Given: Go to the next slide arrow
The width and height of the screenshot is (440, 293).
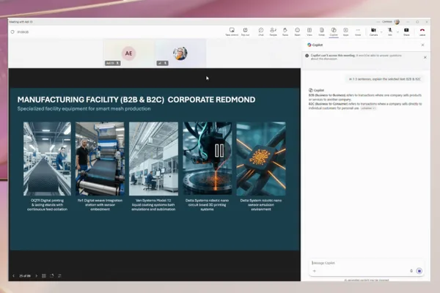Looking at the screenshot, I should (37, 276).
